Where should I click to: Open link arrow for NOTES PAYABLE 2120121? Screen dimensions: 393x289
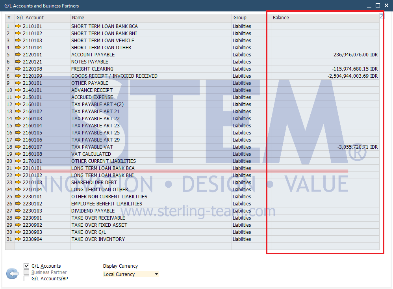coord(18,62)
